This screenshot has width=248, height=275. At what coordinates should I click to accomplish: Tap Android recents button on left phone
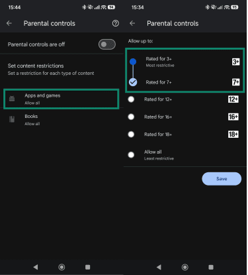tap(87, 267)
